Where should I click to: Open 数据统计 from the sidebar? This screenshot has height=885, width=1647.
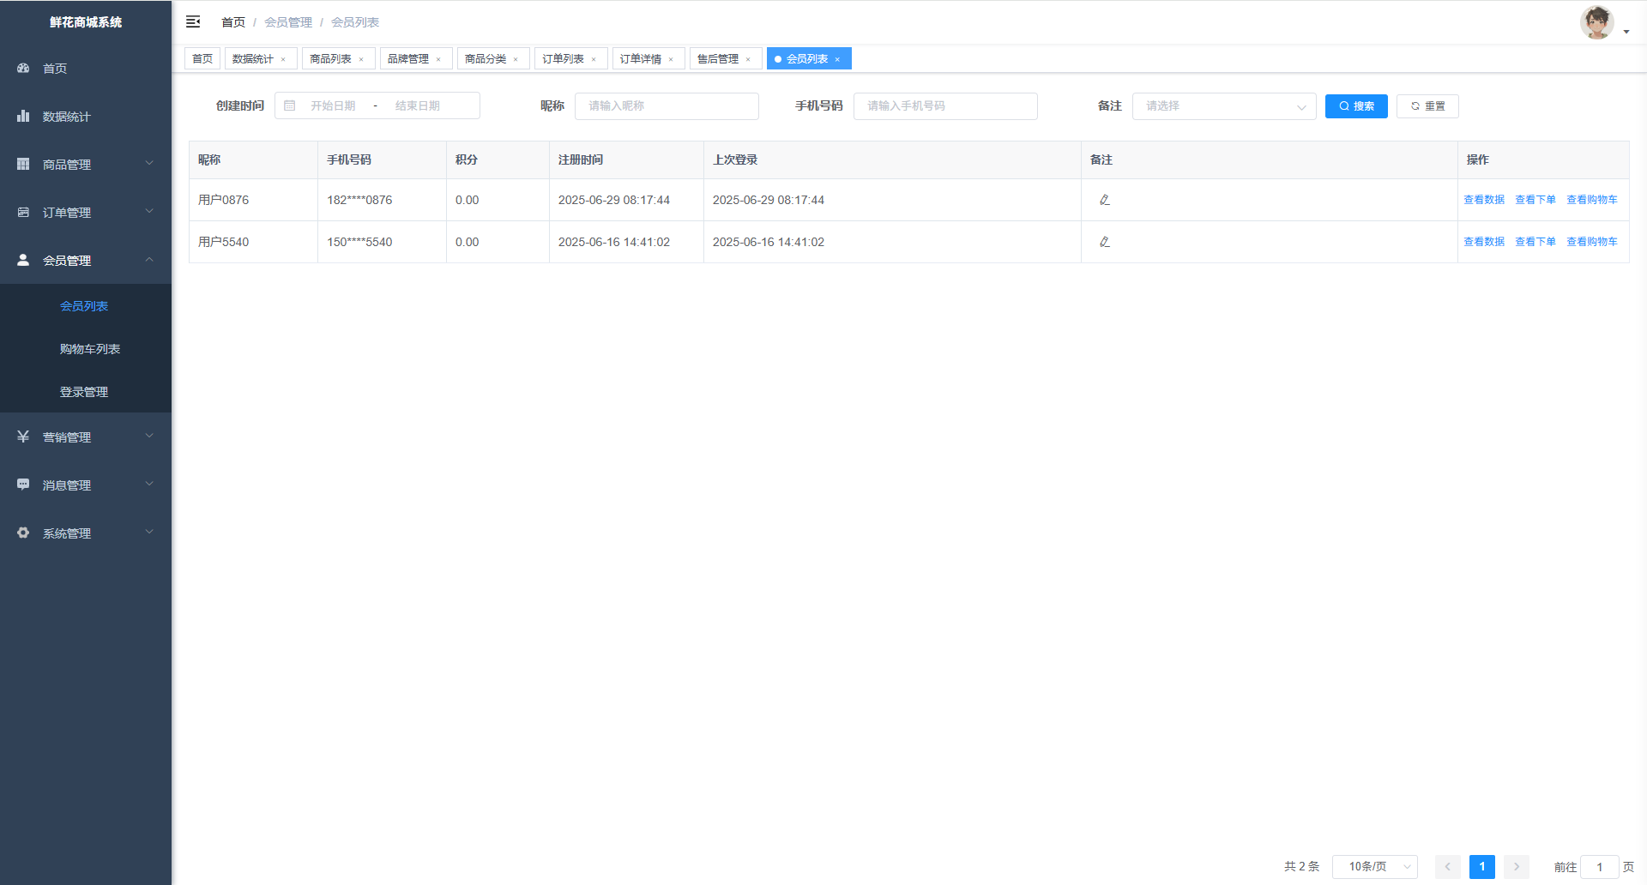[x=66, y=117]
